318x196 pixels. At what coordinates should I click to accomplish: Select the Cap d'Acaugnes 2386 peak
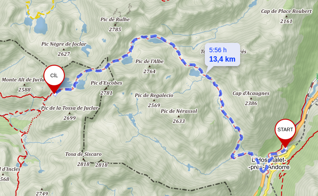(251, 98)
